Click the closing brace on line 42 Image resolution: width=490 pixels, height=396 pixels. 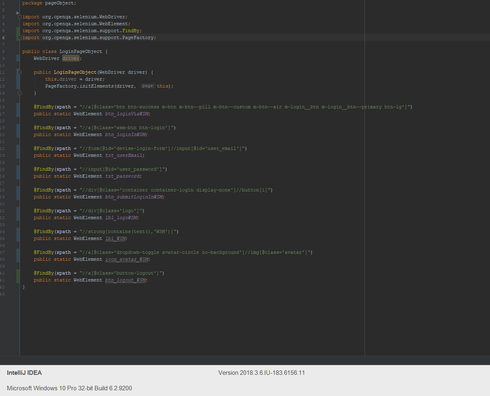click(x=24, y=287)
